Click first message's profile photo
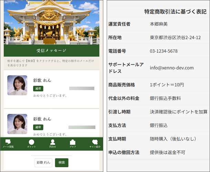 click(x=17, y=85)
